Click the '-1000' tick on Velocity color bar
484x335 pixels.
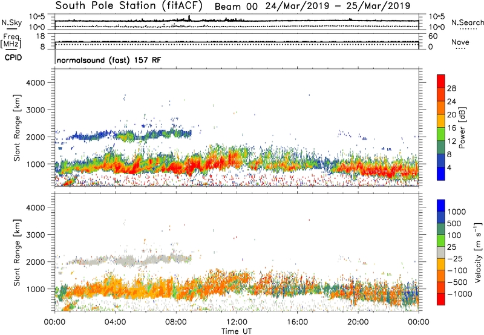point(459,294)
